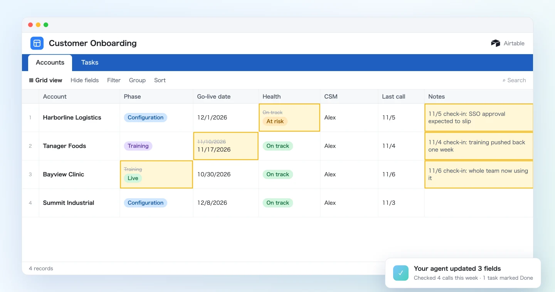Image resolution: width=555 pixels, height=292 pixels.
Task: Click the Notes column header
Action: (x=479, y=97)
